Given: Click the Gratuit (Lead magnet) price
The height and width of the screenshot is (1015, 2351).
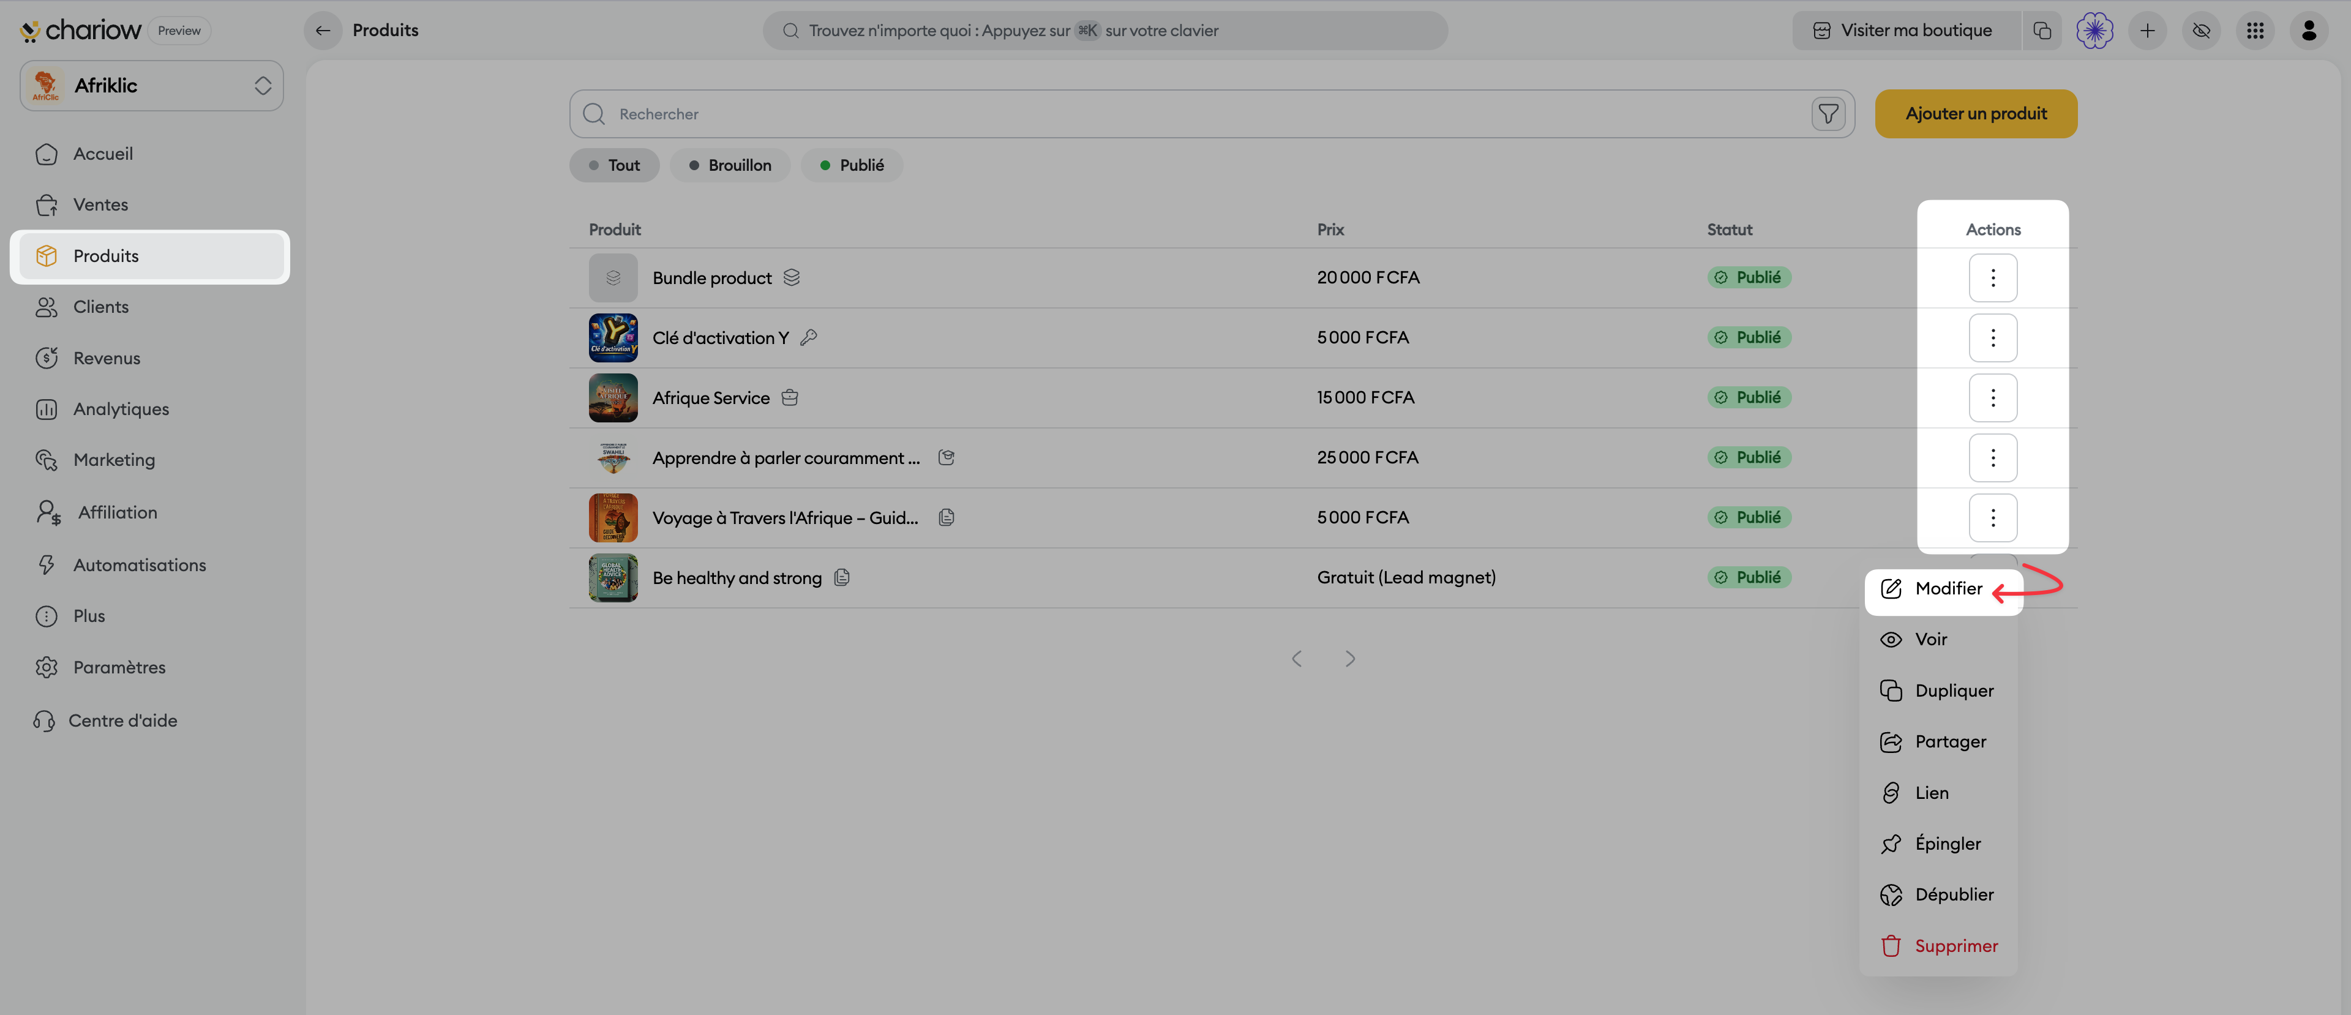Looking at the screenshot, I should (1406, 577).
